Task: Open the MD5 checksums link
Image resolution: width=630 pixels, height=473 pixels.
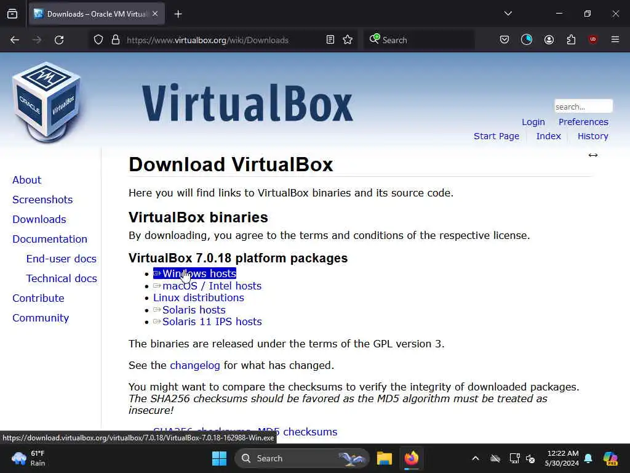Action: (297, 432)
